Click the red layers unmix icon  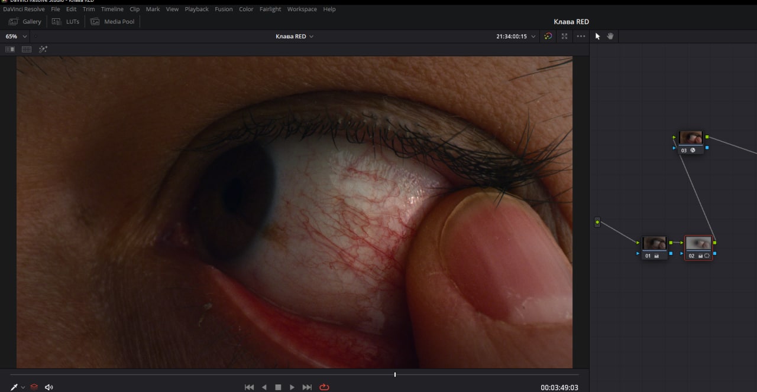click(34, 387)
